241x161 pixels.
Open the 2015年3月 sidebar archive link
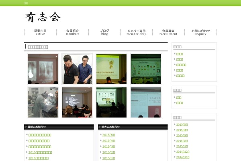[x=182, y=136]
